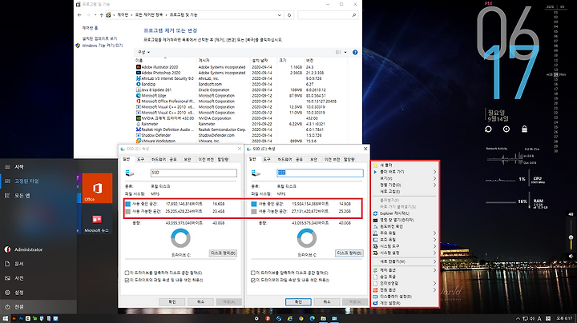The width and height of the screenshot is (577, 323).
Task: Toggle compress drive checkbox in left dialog
Action: click(127, 273)
